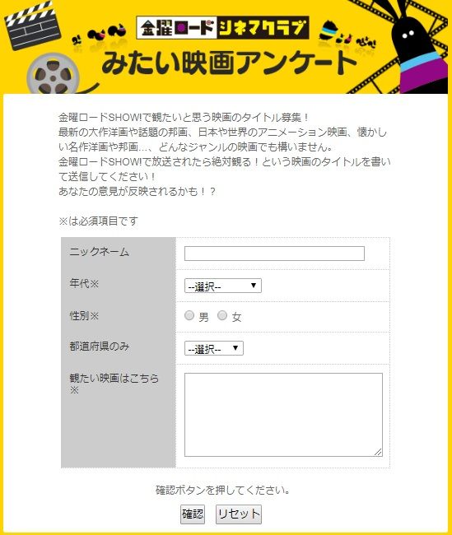Image resolution: width=452 pixels, height=535 pixels.
Task: Click the リセット button
Action: [x=239, y=514]
